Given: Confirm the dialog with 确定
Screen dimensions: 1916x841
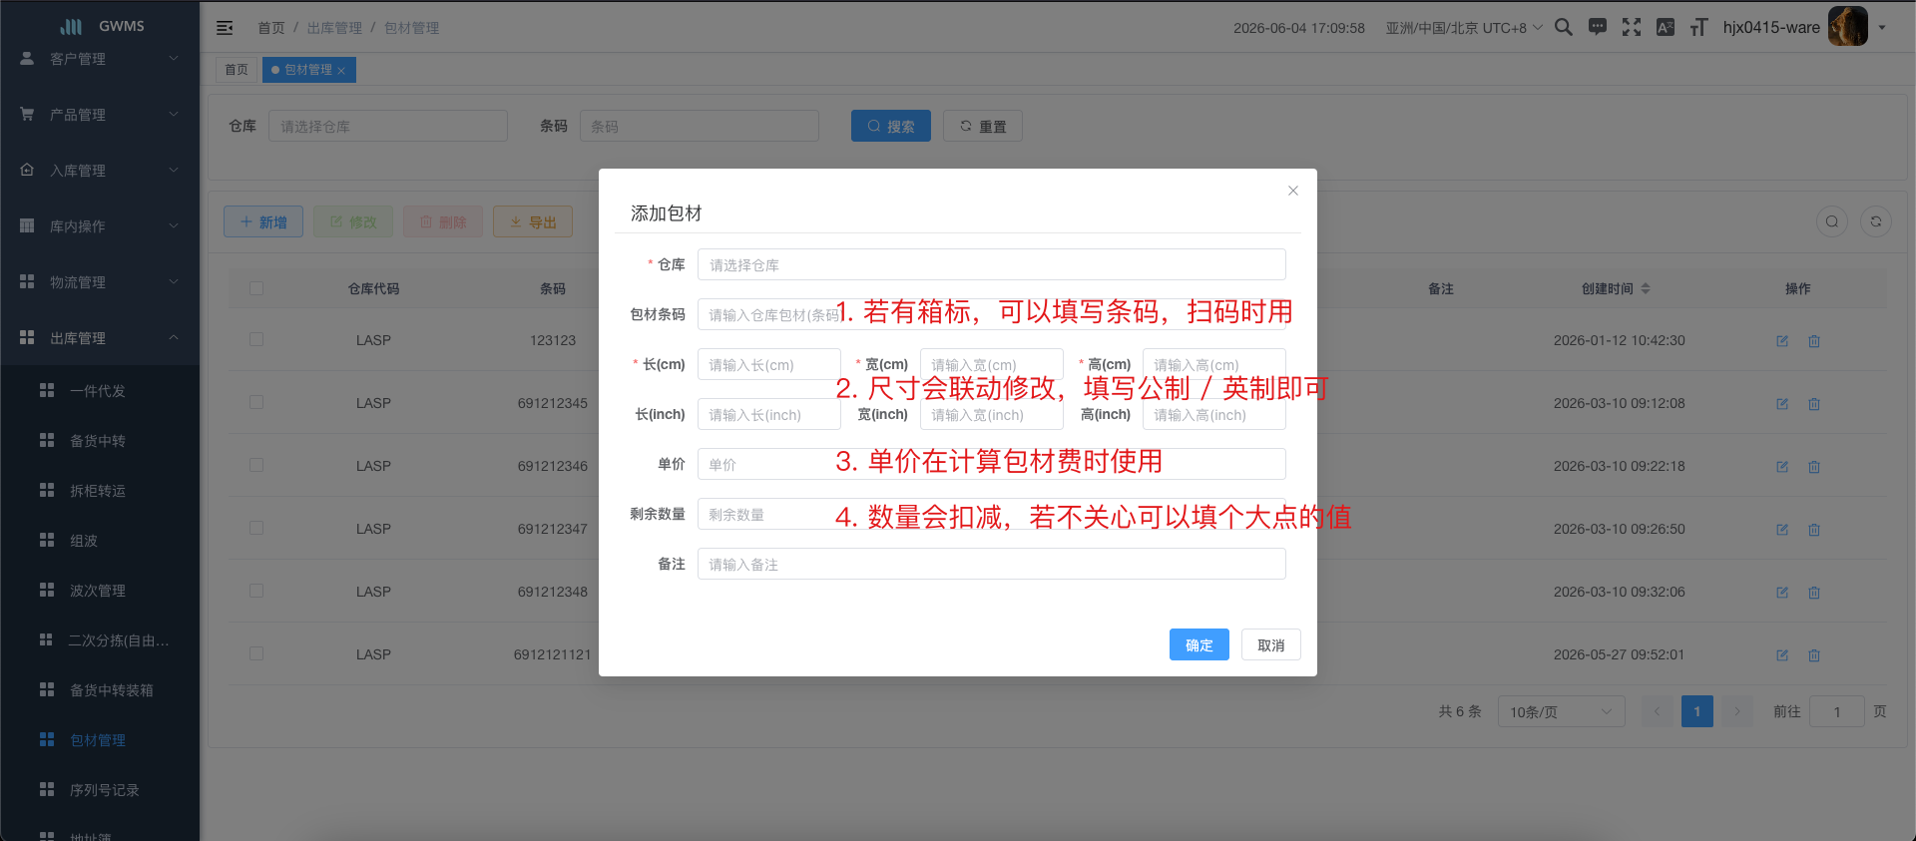Looking at the screenshot, I should [x=1199, y=644].
